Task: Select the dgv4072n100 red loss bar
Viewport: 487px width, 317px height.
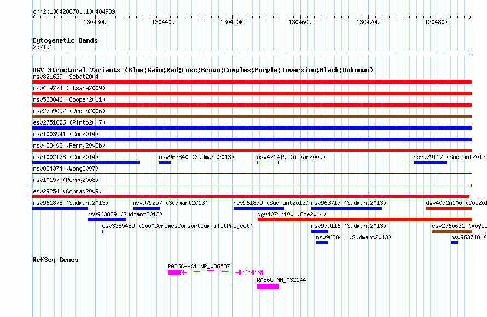Action: click(x=449, y=208)
